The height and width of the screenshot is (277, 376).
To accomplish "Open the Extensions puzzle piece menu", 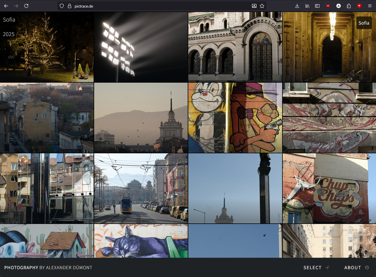I will point(349,6).
